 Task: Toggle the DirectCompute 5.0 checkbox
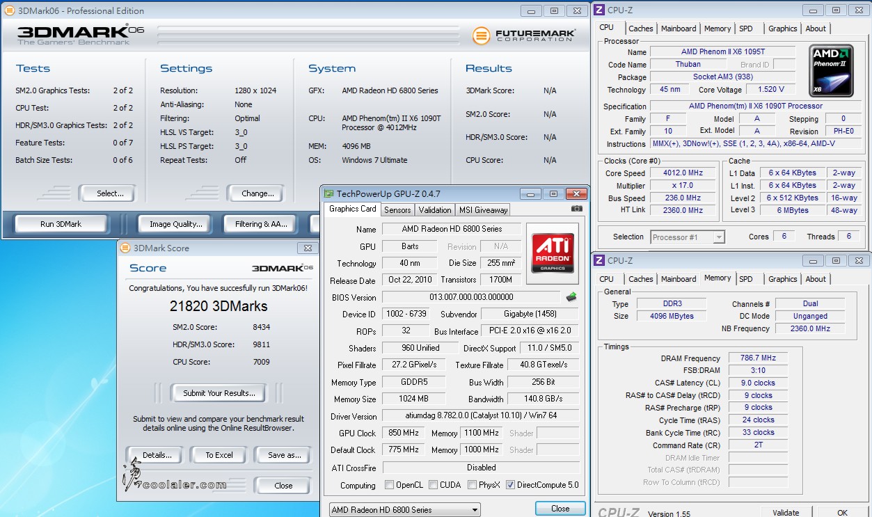(x=510, y=485)
